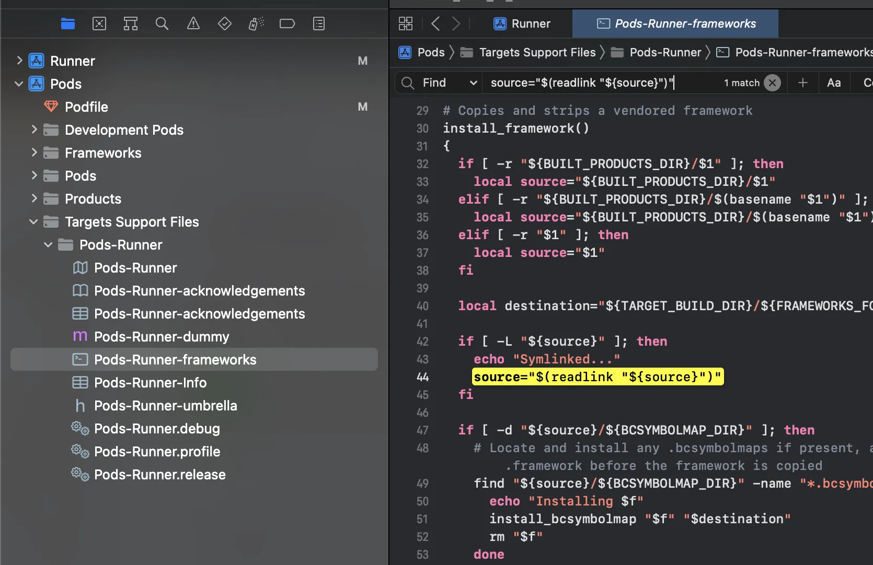Expand the Runner project
The image size is (873, 565).
pos(19,61)
